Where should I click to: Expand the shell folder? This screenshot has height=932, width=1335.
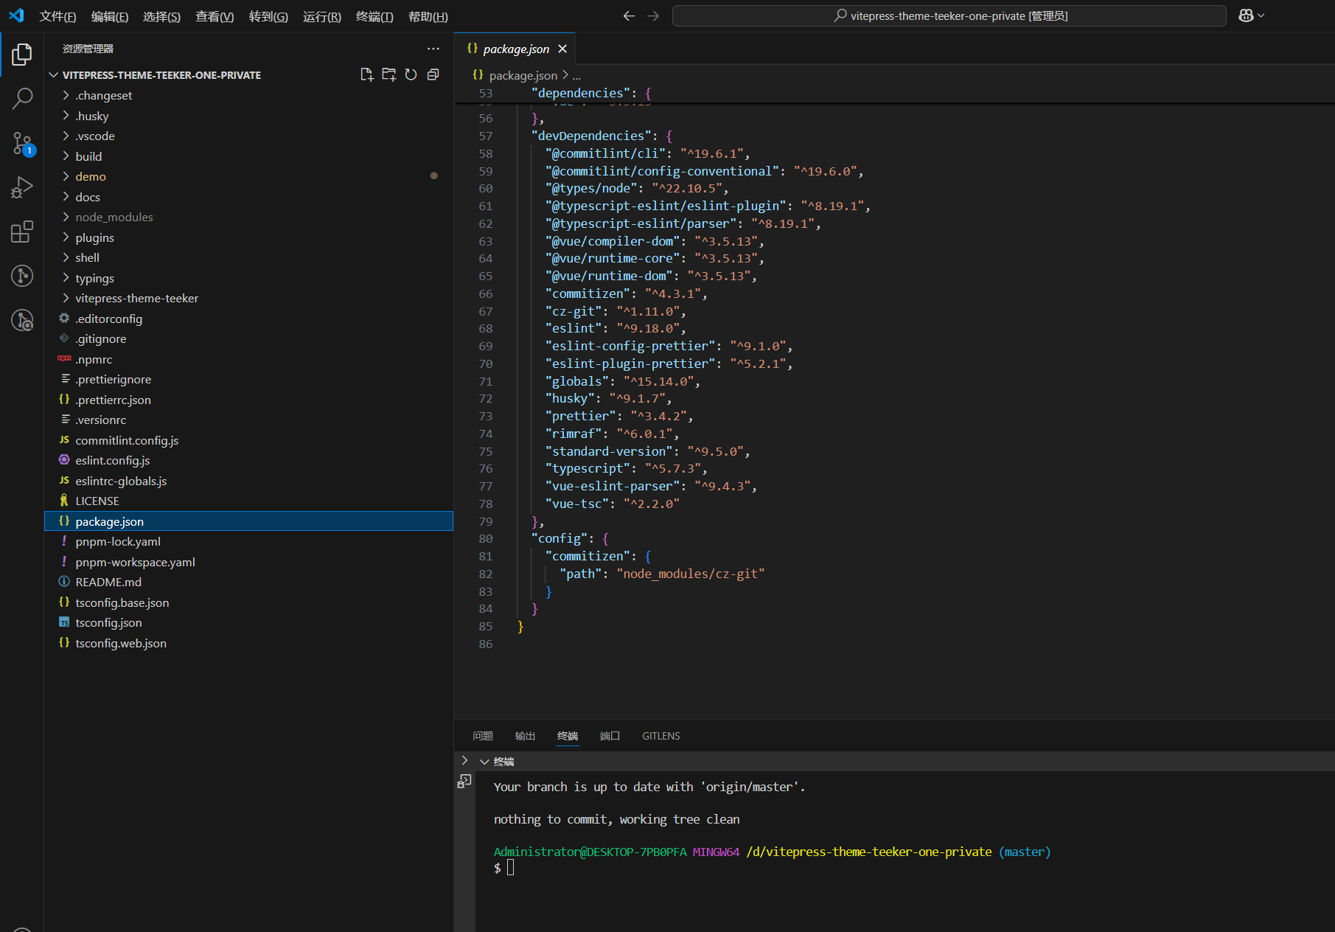tap(87, 257)
